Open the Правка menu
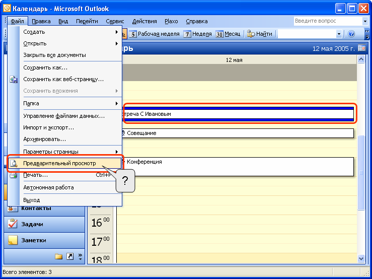This screenshot has width=372, height=279. [x=41, y=21]
